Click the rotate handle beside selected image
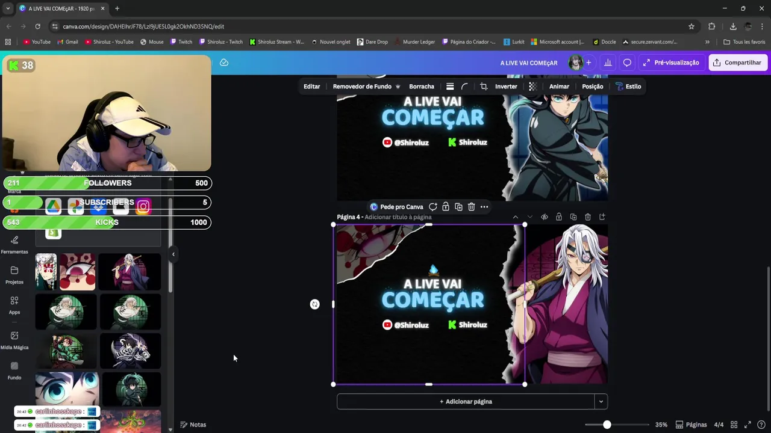The image size is (771, 433). click(314, 304)
